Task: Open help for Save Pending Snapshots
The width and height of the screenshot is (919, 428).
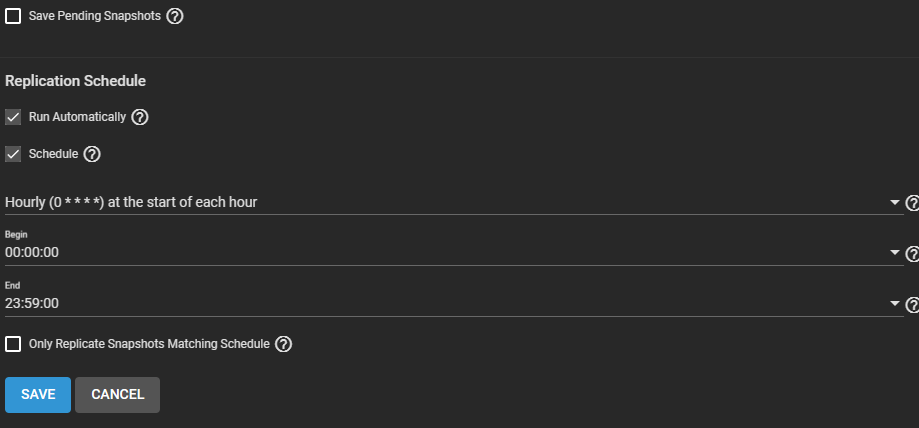Action: (175, 16)
